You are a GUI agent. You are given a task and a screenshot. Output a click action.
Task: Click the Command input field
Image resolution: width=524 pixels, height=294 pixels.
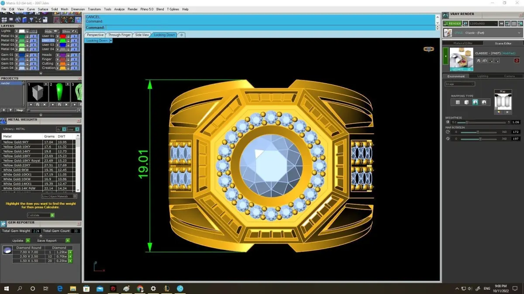point(270,27)
